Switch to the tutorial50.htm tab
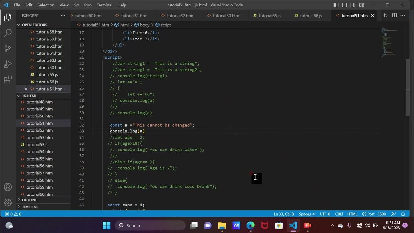This screenshot has height=233, width=414. tap(226, 16)
